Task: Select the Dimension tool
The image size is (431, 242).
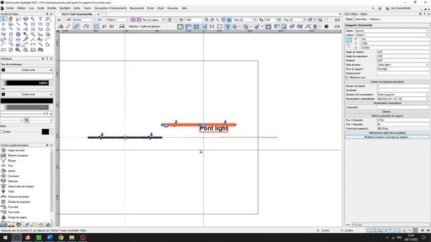Action: (x=33, y=44)
